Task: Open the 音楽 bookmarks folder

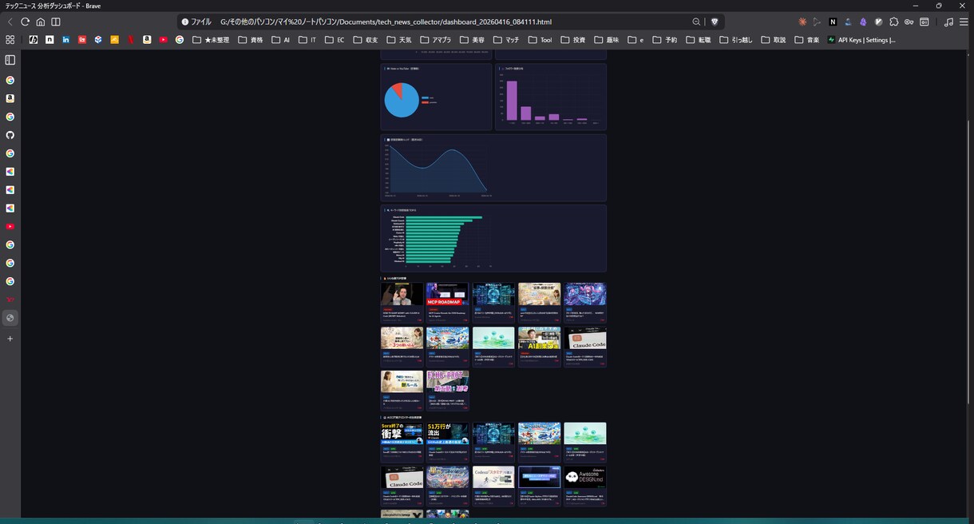Action: point(807,39)
